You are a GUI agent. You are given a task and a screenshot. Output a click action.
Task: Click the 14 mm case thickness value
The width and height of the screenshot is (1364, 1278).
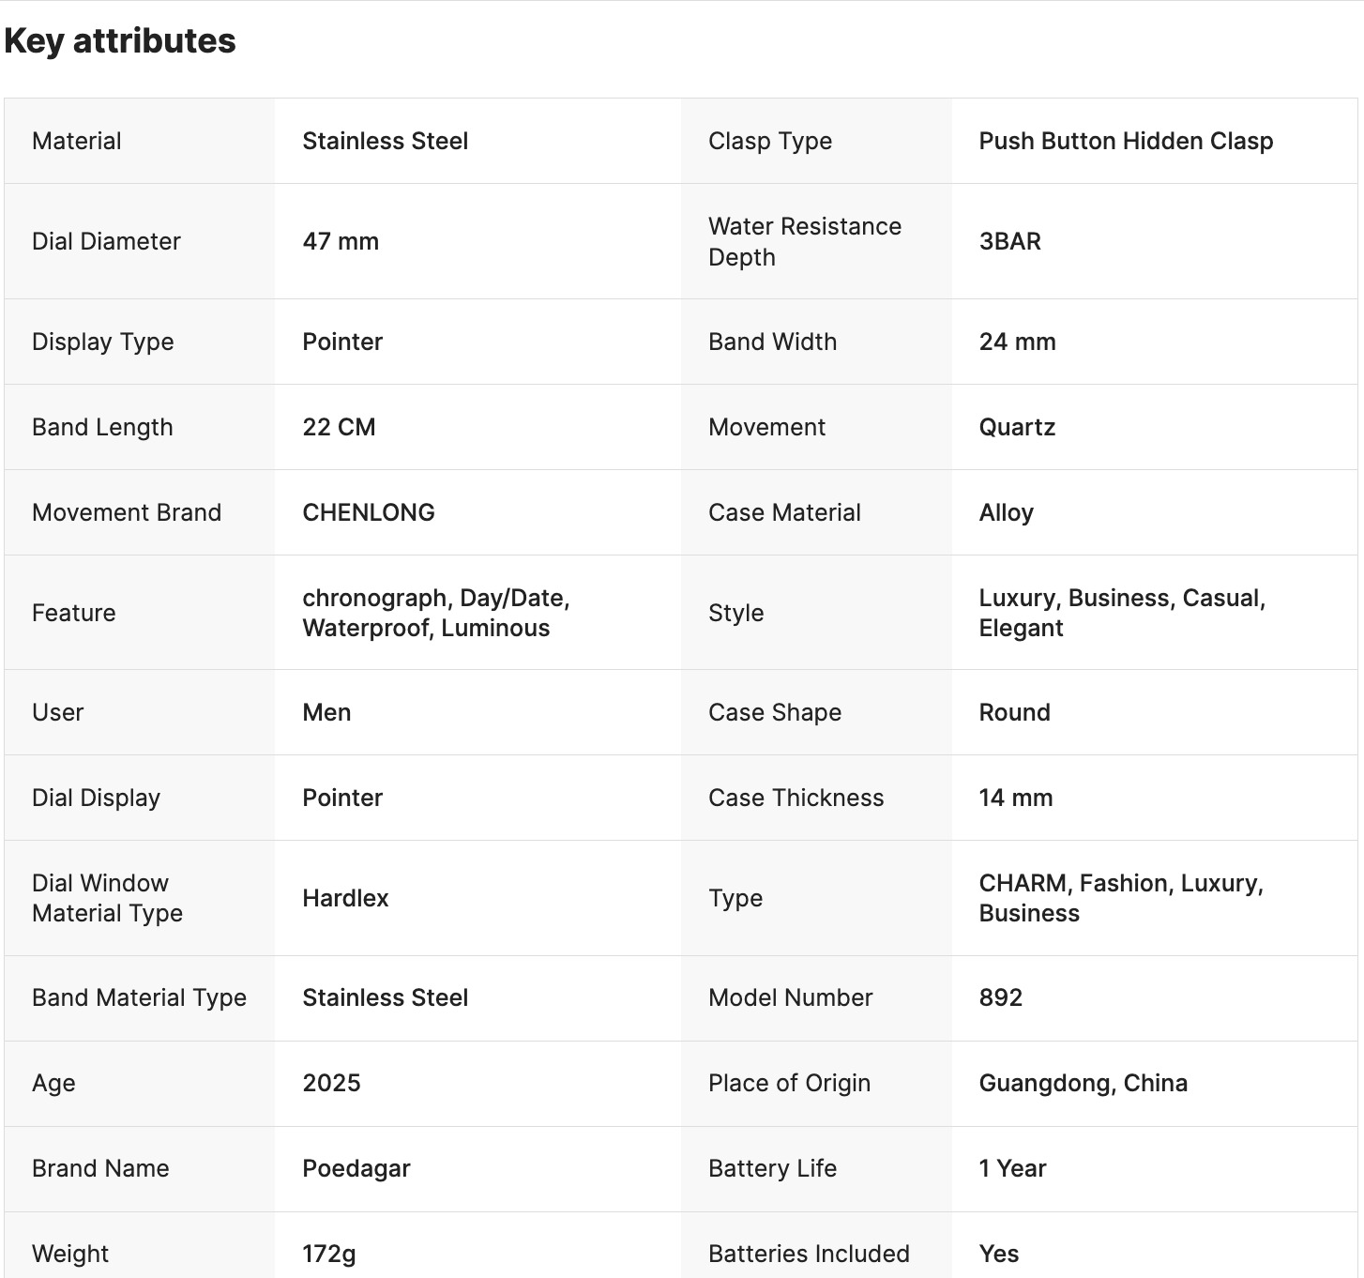click(1015, 798)
